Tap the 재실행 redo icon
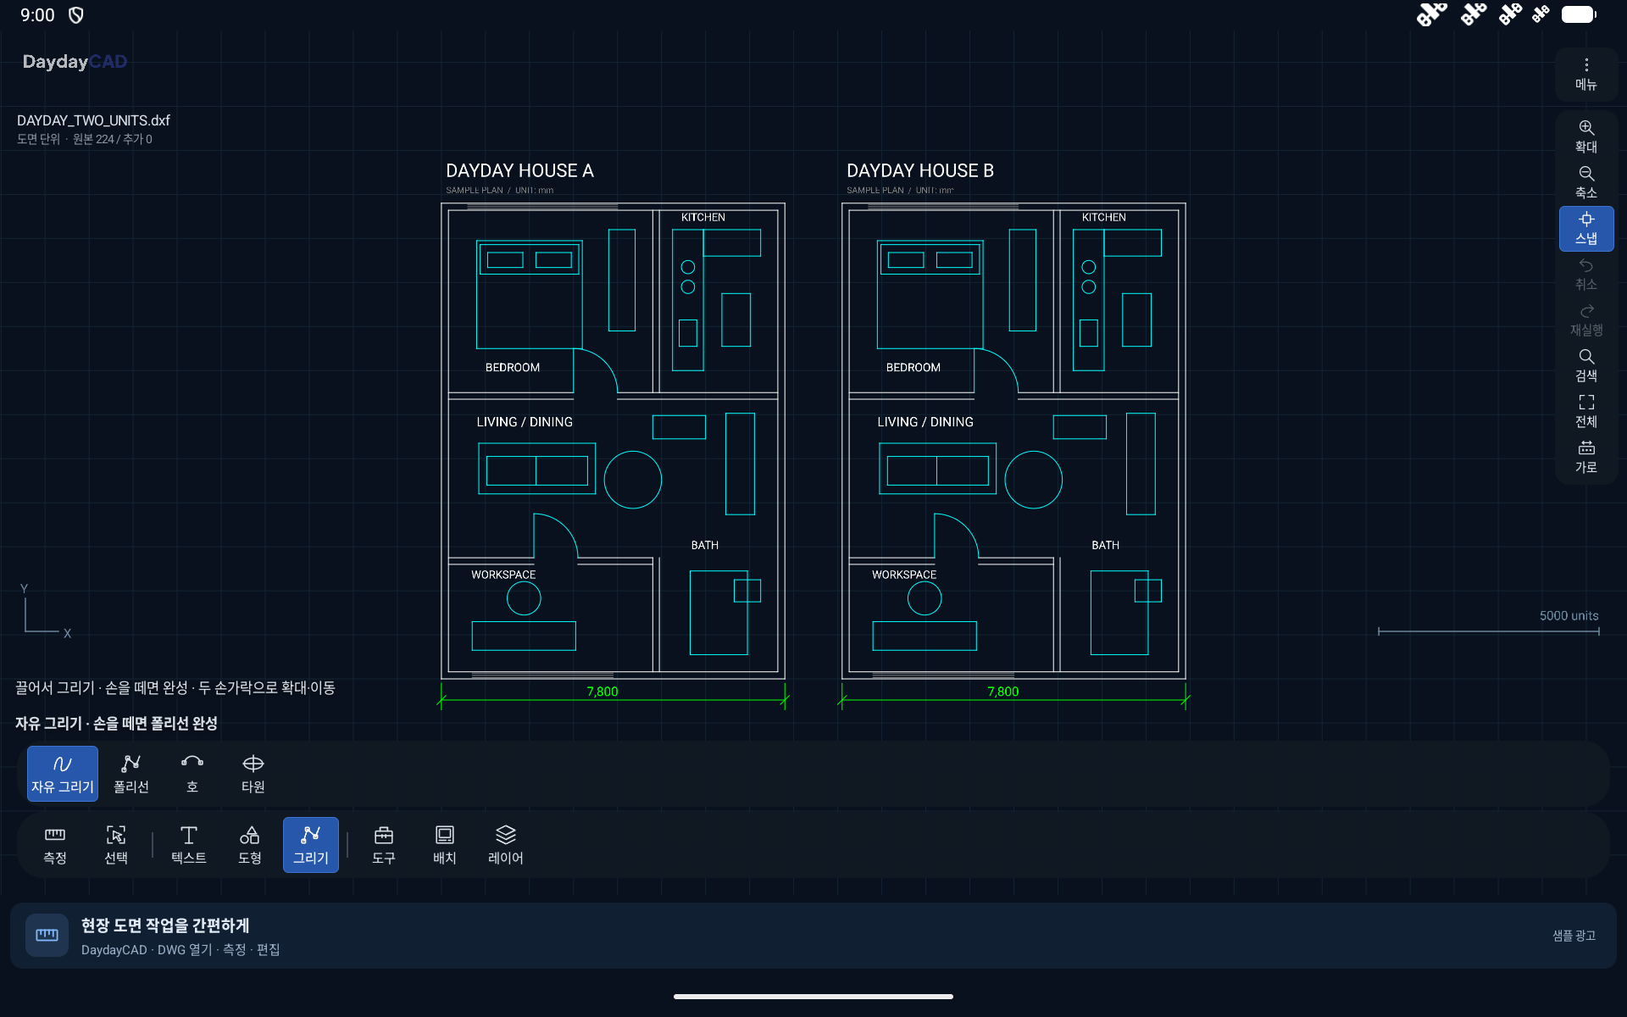Screen dimensions: 1627x1017 (1586, 320)
